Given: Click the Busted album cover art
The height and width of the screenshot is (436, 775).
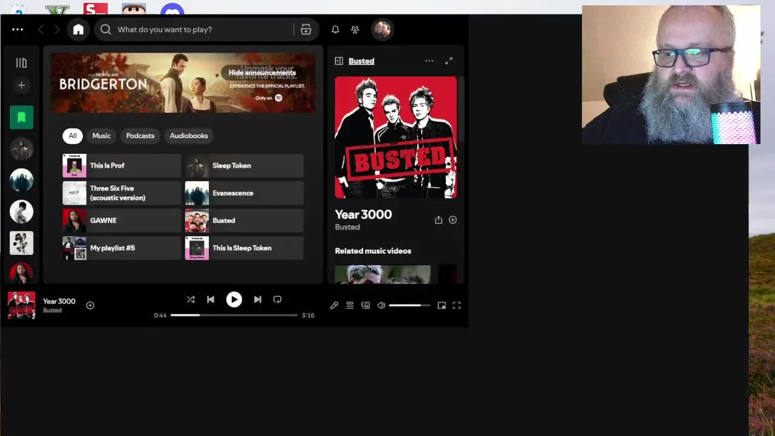Looking at the screenshot, I should click(x=396, y=137).
